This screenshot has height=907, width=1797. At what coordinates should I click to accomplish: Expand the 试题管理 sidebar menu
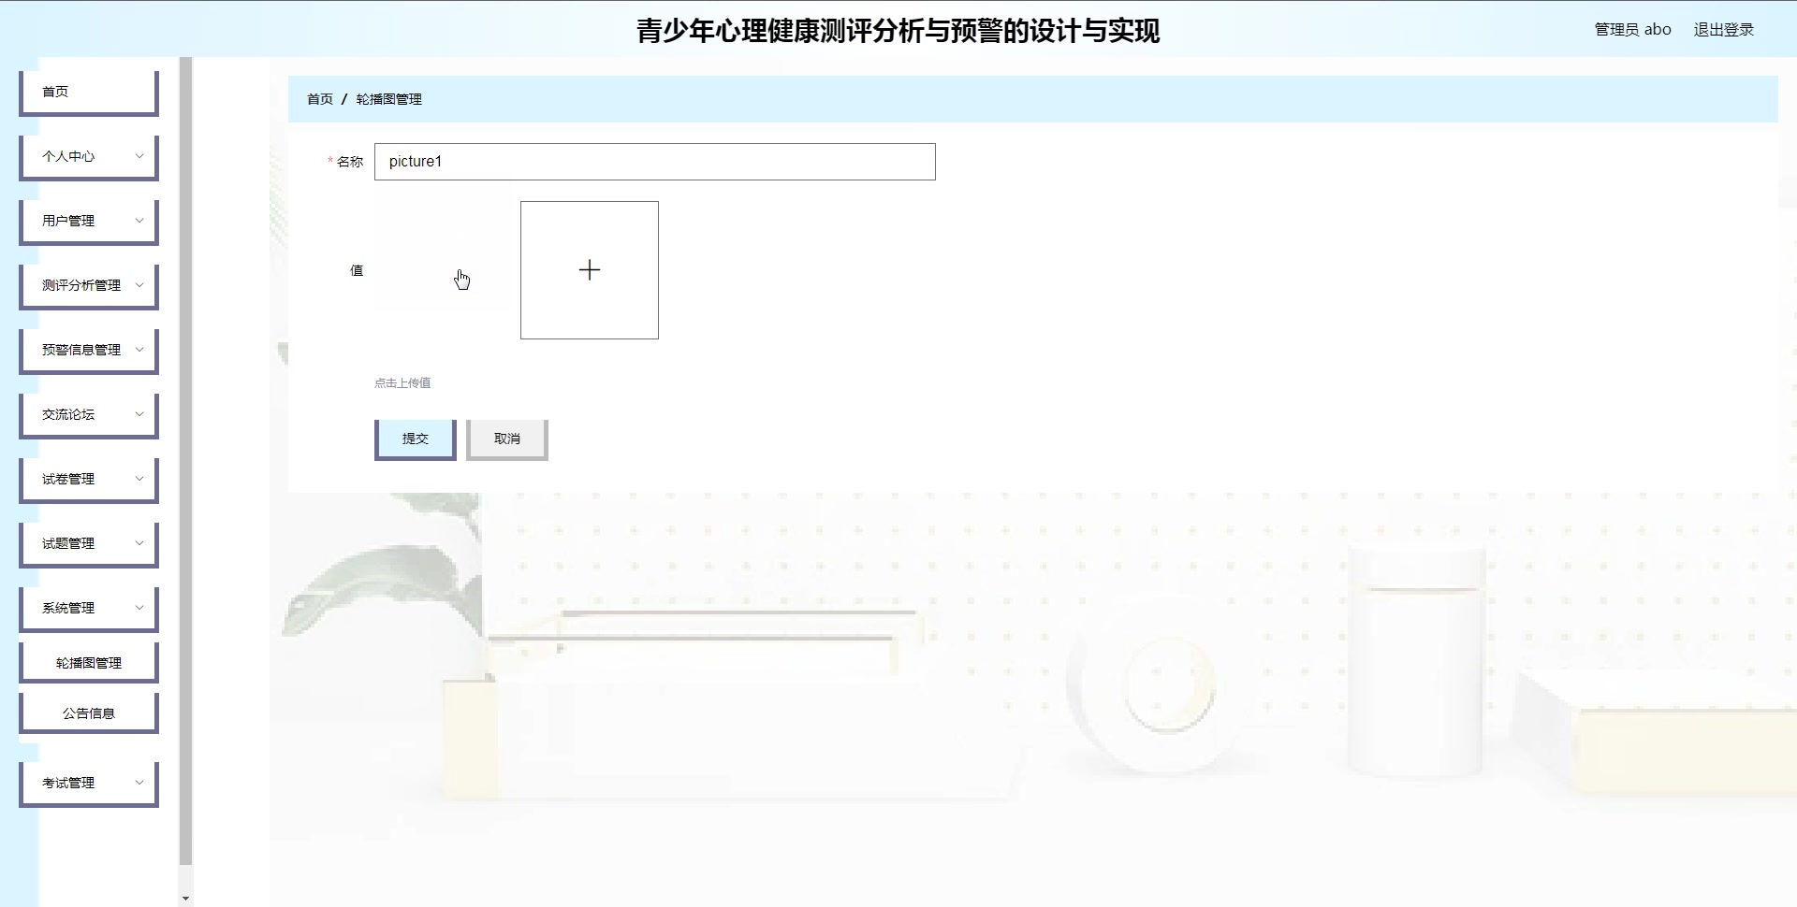pyautogui.click(x=88, y=543)
